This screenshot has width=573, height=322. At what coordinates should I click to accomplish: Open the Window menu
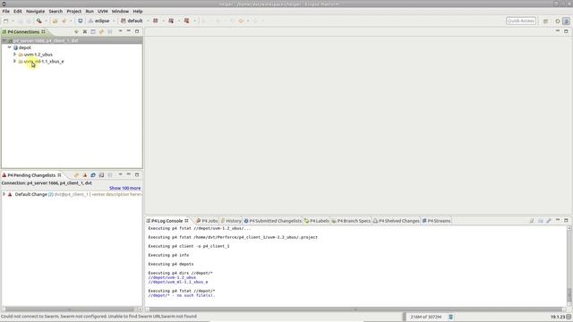(120, 12)
